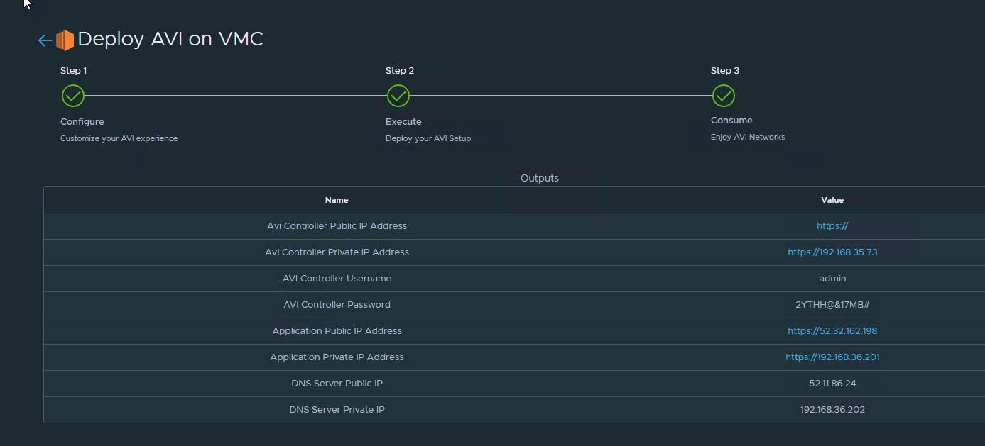Select 'DNS Server Private IP' cell

click(337, 410)
